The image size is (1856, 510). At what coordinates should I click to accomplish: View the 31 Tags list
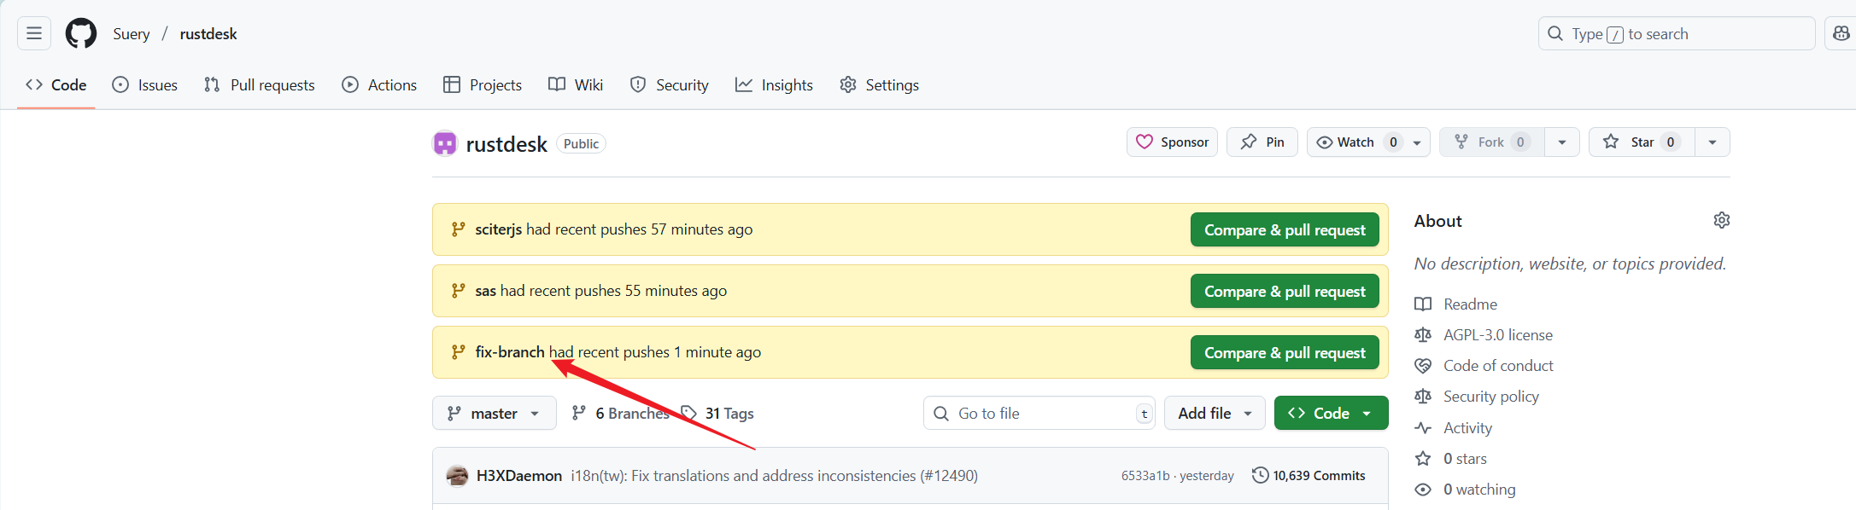click(x=717, y=413)
